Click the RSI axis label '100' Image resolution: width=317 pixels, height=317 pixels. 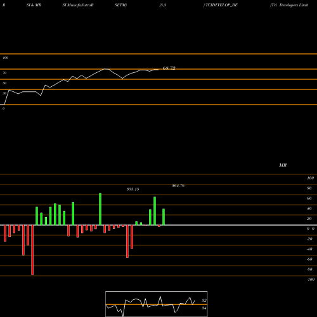5,58
